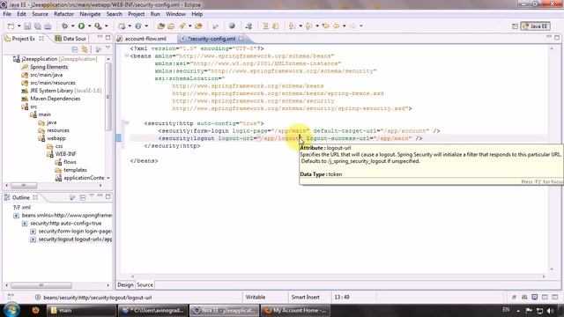Open the New file dropdown arrow

point(19,26)
